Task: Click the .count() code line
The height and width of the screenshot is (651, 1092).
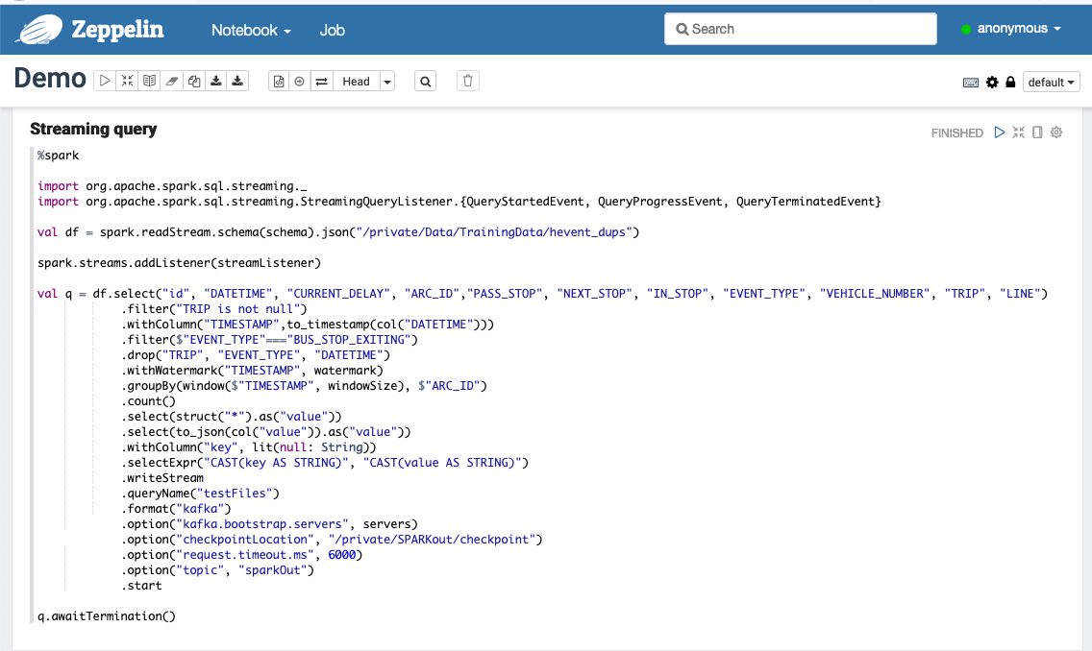Action: 149,401
